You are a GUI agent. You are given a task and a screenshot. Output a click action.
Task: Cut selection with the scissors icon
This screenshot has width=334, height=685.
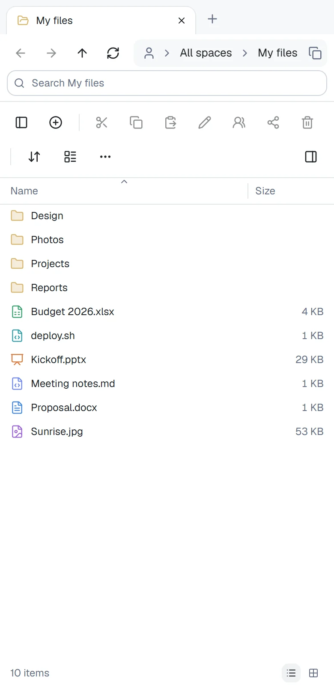102,122
